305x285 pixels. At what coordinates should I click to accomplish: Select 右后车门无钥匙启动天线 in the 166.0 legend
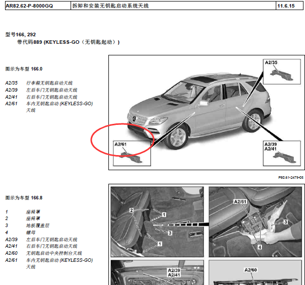[x=52, y=97]
